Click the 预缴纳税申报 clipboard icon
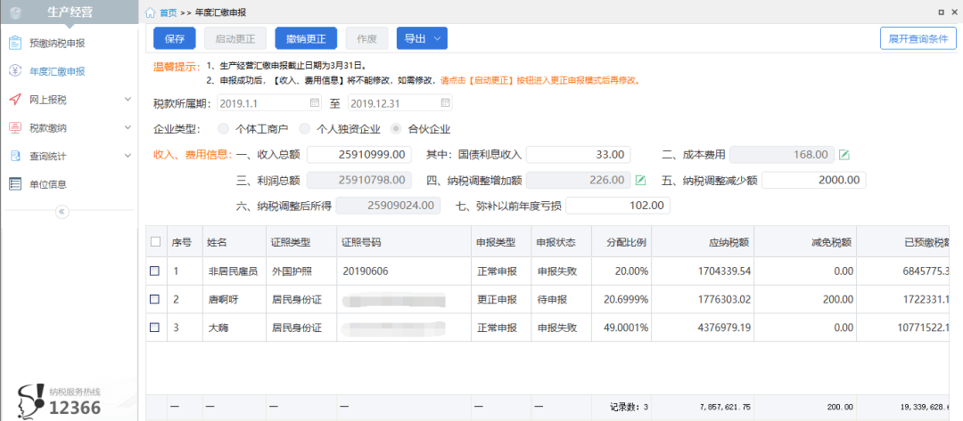 [15, 43]
